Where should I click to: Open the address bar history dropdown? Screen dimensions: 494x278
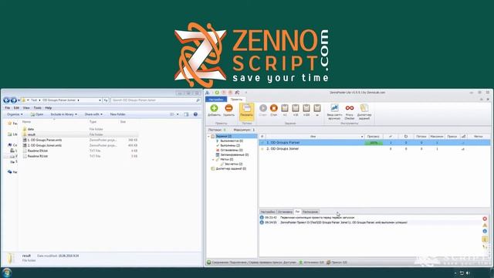100,100
